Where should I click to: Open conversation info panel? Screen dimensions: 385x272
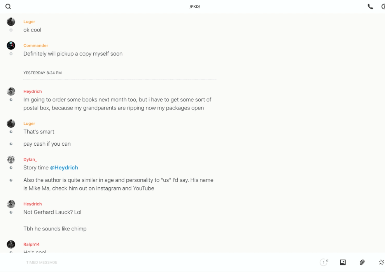tap(383, 7)
